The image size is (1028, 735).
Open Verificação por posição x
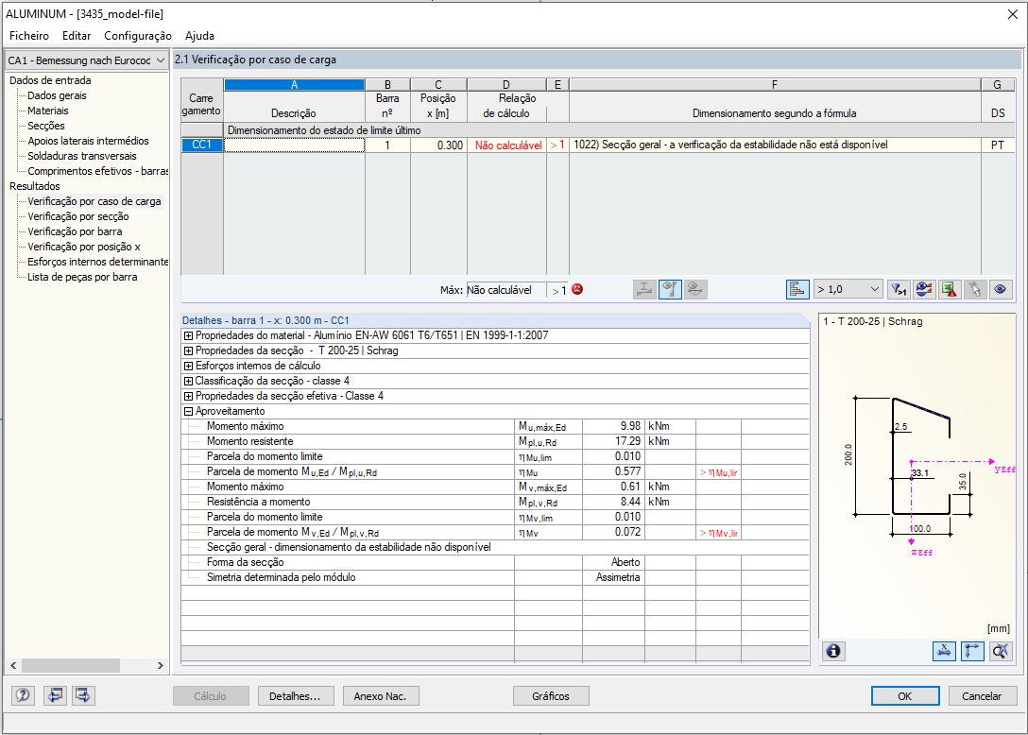84,247
